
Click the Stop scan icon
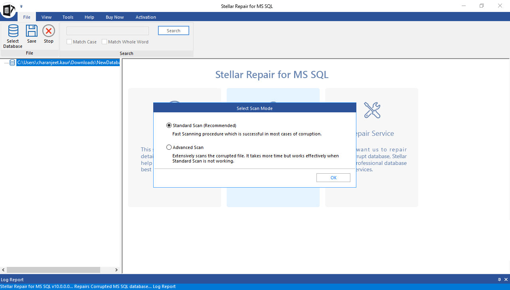click(49, 31)
